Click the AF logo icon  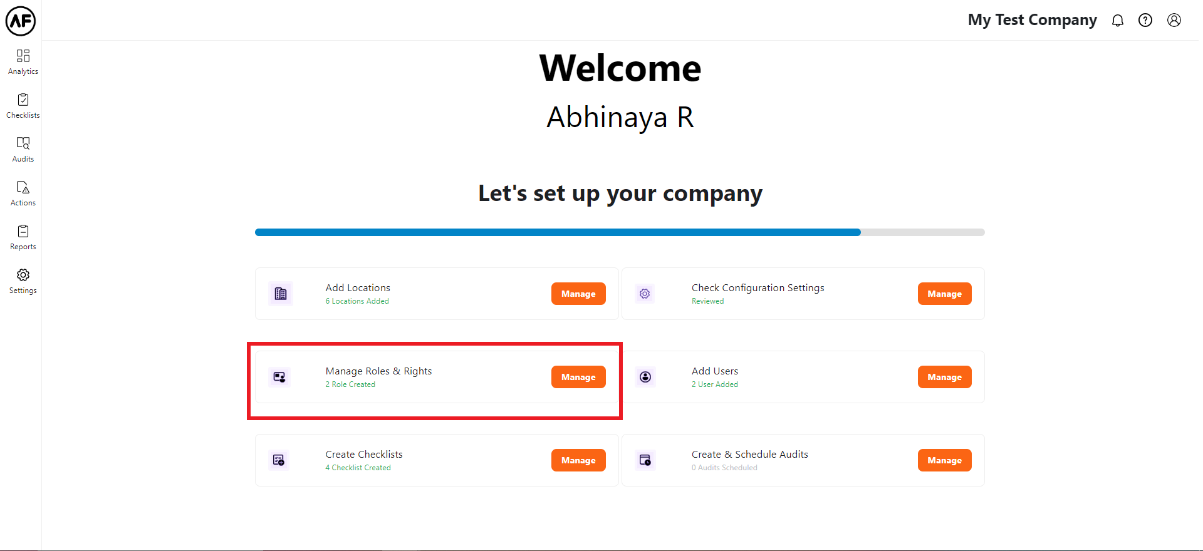pyautogui.click(x=21, y=21)
